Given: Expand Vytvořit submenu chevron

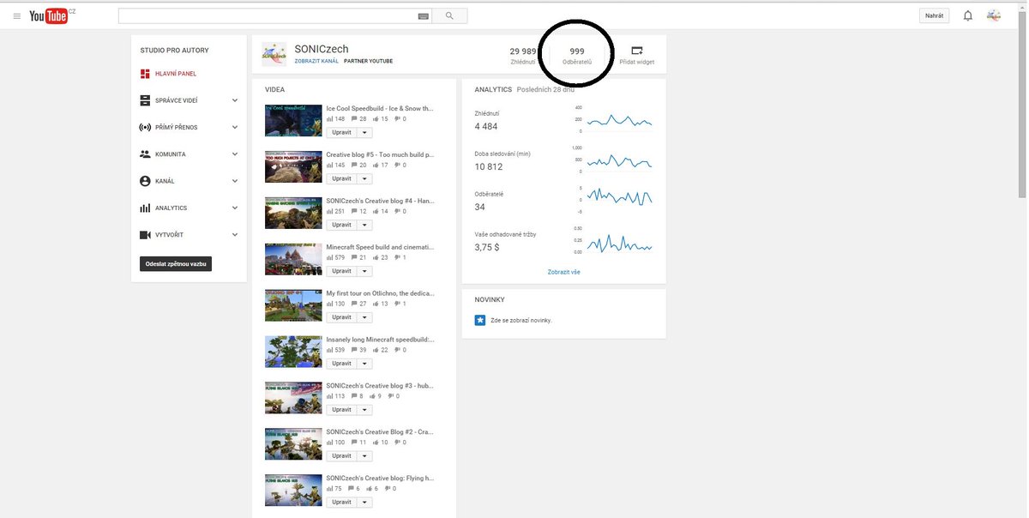Looking at the screenshot, I should point(235,234).
